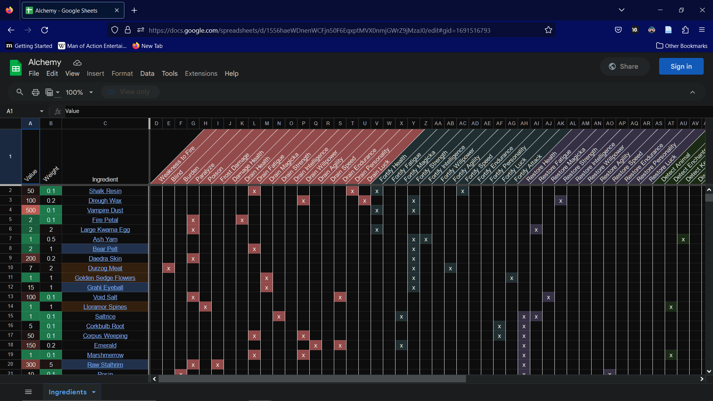The image size is (713, 401).
Task: Click the cloud document status icon
Action: click(x=77, y=63)
